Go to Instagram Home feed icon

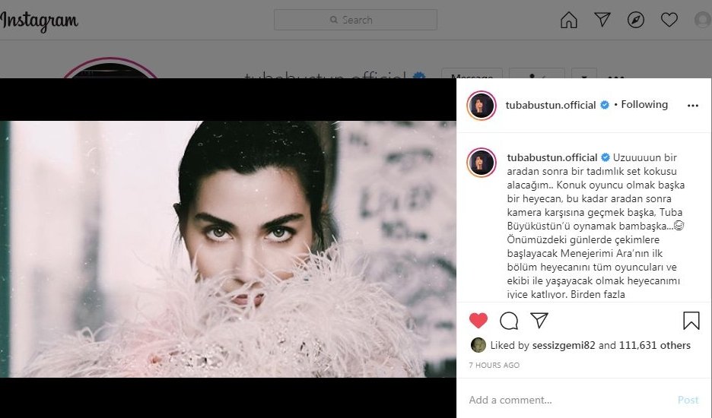click(569, 21)
